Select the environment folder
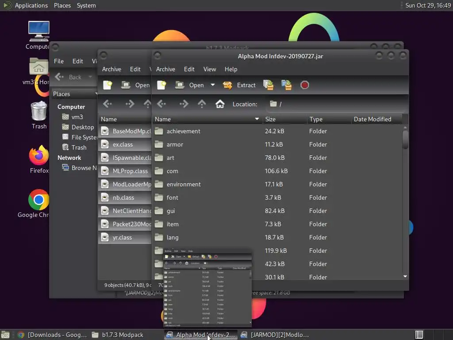Viewport: 453px width, 340px height. (x=277, y=185)
